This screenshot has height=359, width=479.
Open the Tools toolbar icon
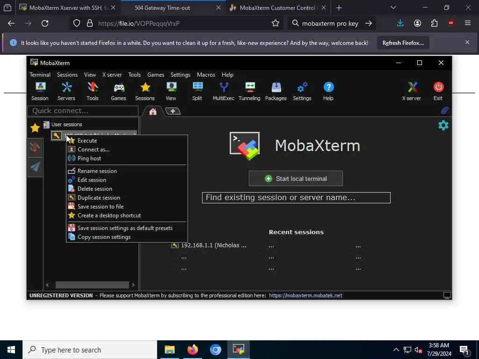92,91
